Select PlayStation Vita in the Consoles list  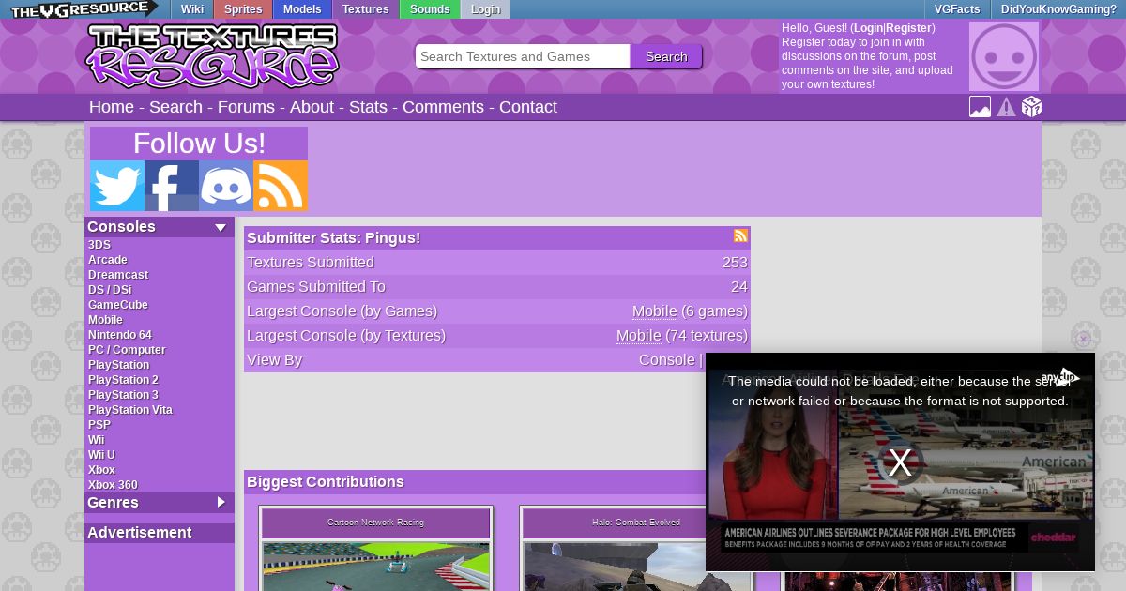pos(130,410)
